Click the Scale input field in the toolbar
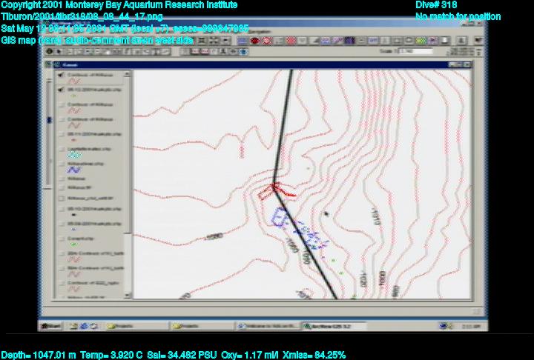Image resolution: width=534 pixels, height=360 pixels. pos(416,52)
